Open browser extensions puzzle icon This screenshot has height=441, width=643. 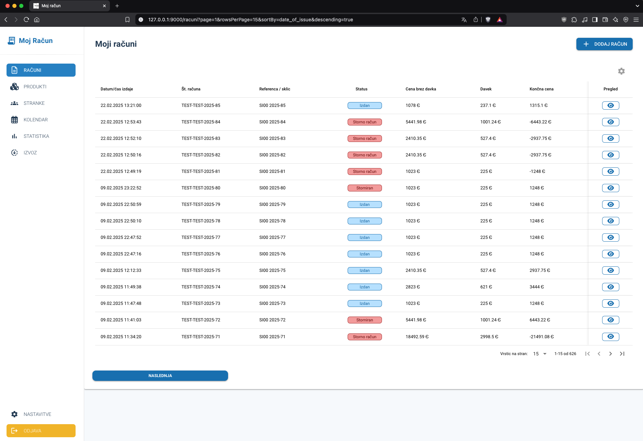[574, 20]
